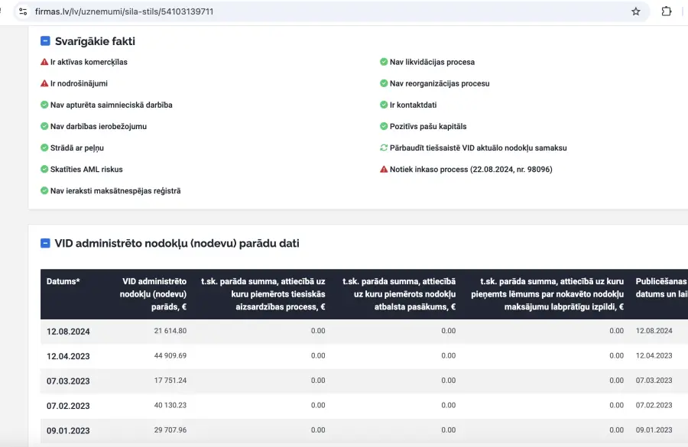Screen dimensions: 688x447
Task: Click the tiesiskās aizsardzības process column header
Action: click(x=263, y=294)
